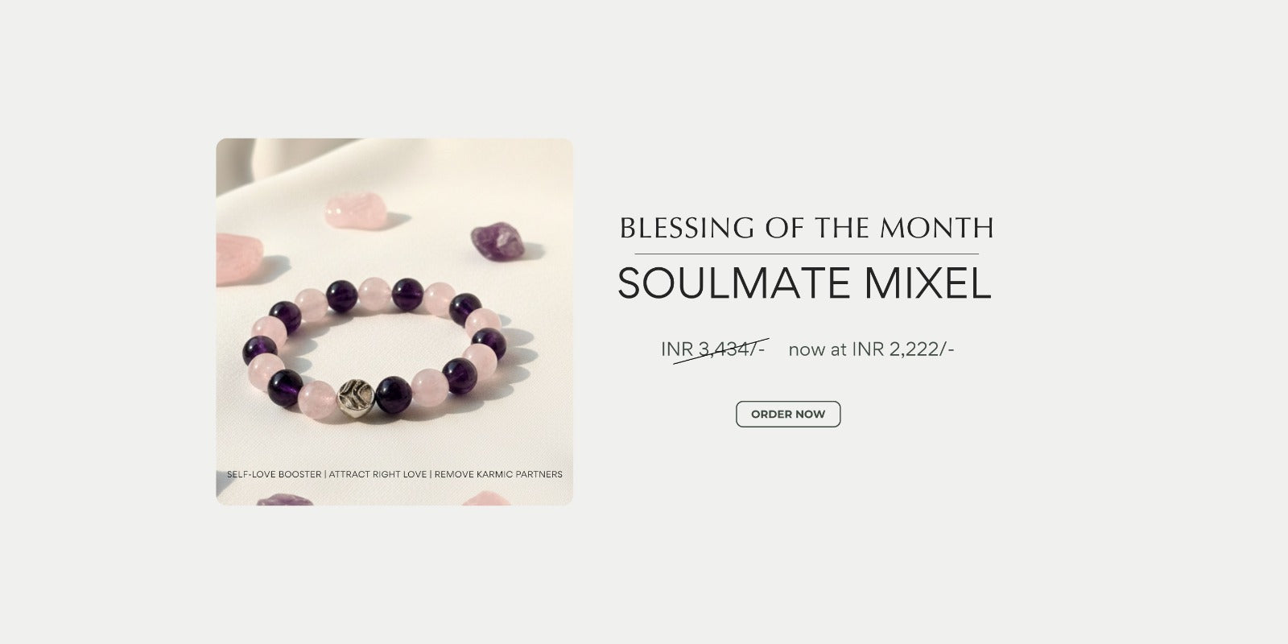Click the now at INR 2,222/- price
The image size is (1288, 644).
click(x=872, y=349)
